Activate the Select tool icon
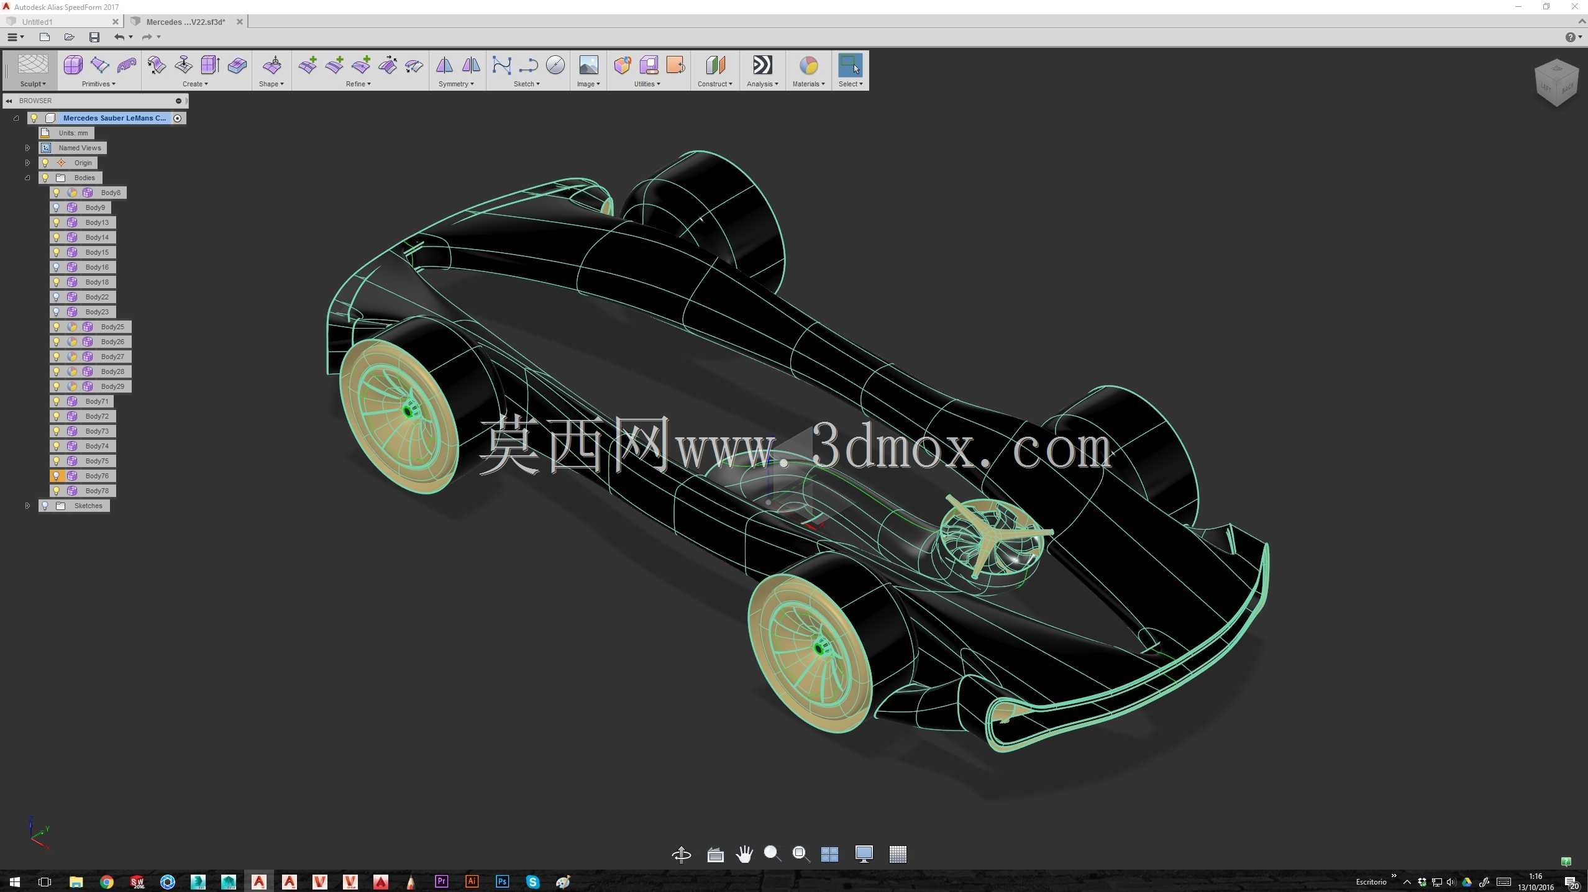 point(850,65)
